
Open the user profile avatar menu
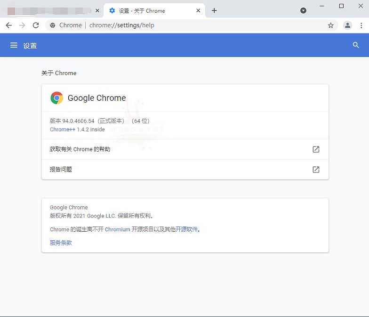tap(347, 25)
